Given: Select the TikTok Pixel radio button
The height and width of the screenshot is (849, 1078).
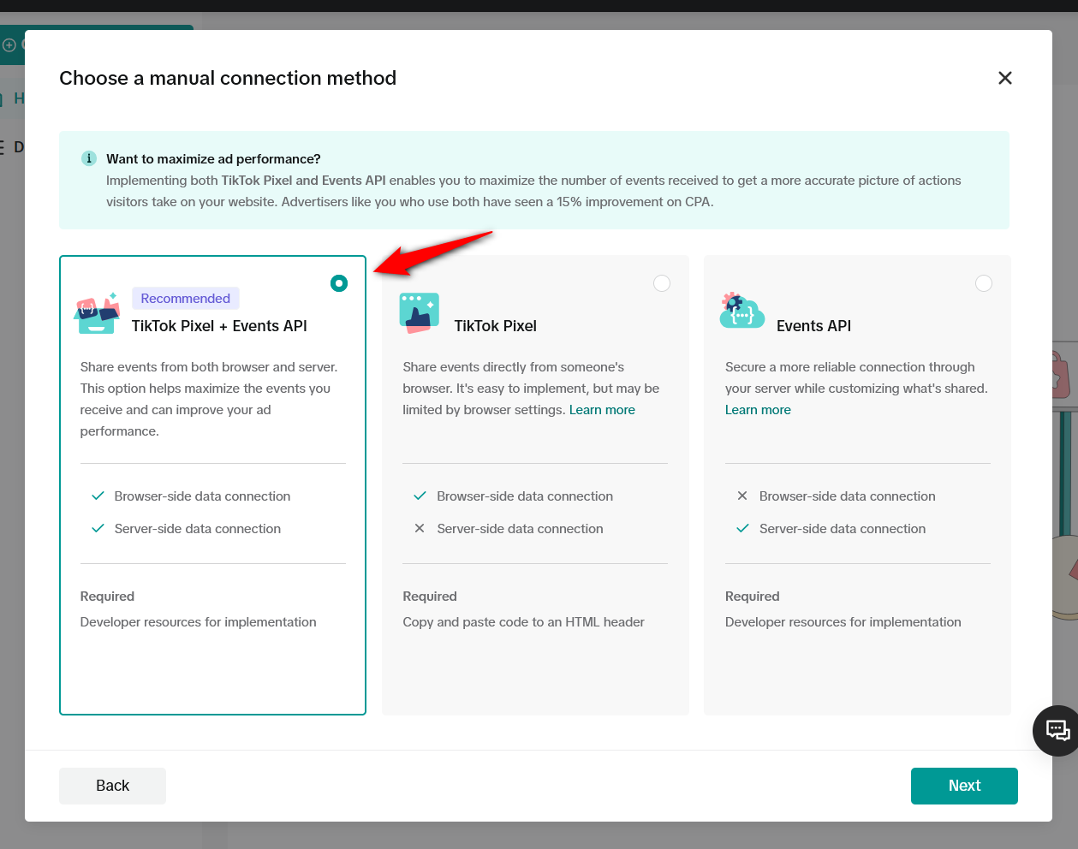Looking at the screenshot, I should coord(662,283).
